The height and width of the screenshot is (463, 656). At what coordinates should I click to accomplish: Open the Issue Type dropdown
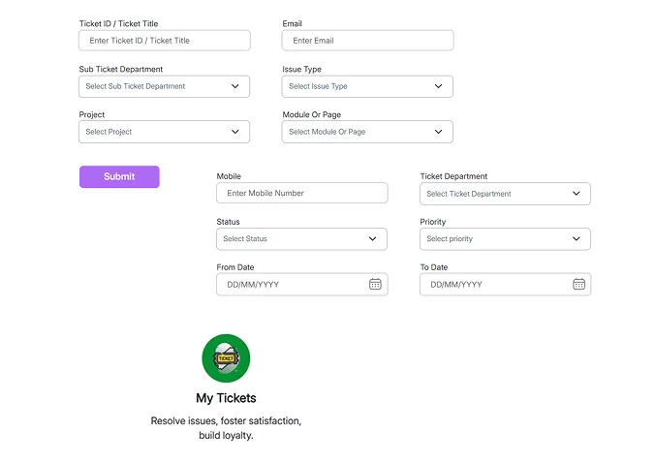coord(367,86)
